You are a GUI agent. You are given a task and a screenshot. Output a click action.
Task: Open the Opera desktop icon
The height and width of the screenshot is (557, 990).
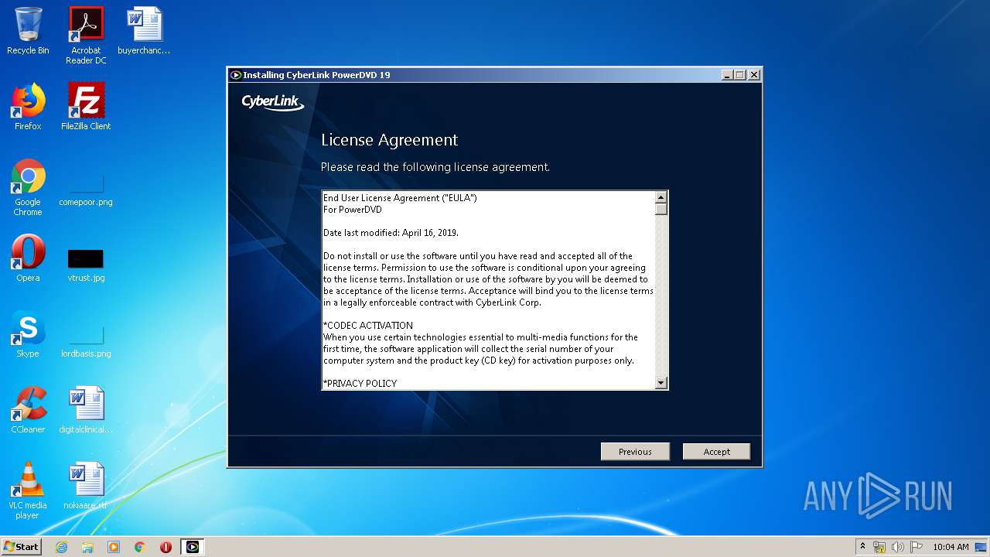[28, 258]
